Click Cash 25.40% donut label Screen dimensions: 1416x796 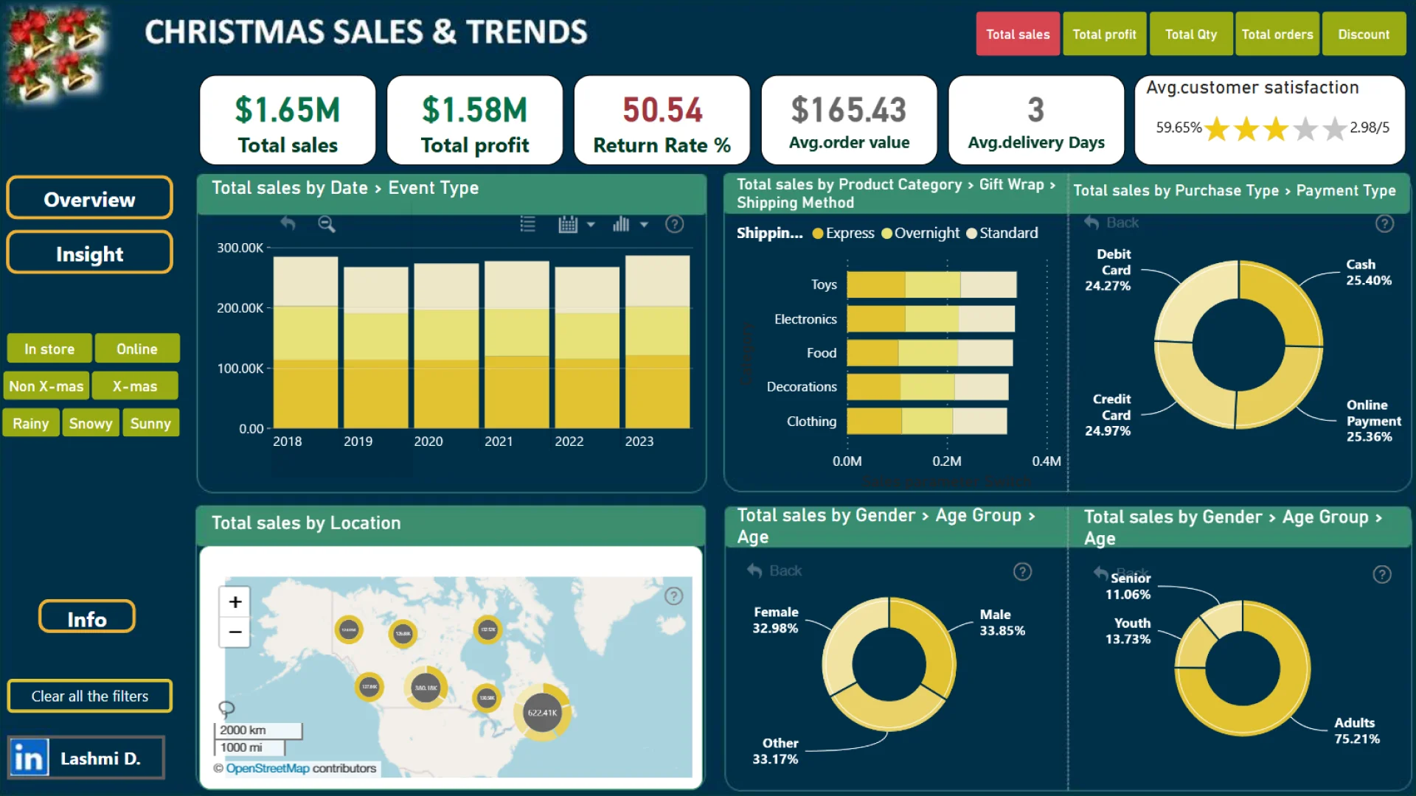point(1369,272)
